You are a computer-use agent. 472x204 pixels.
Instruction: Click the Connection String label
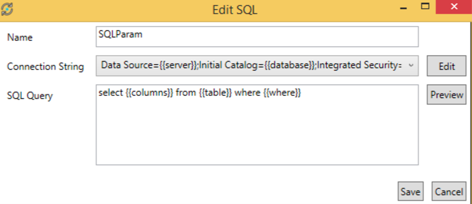[46, 66]
